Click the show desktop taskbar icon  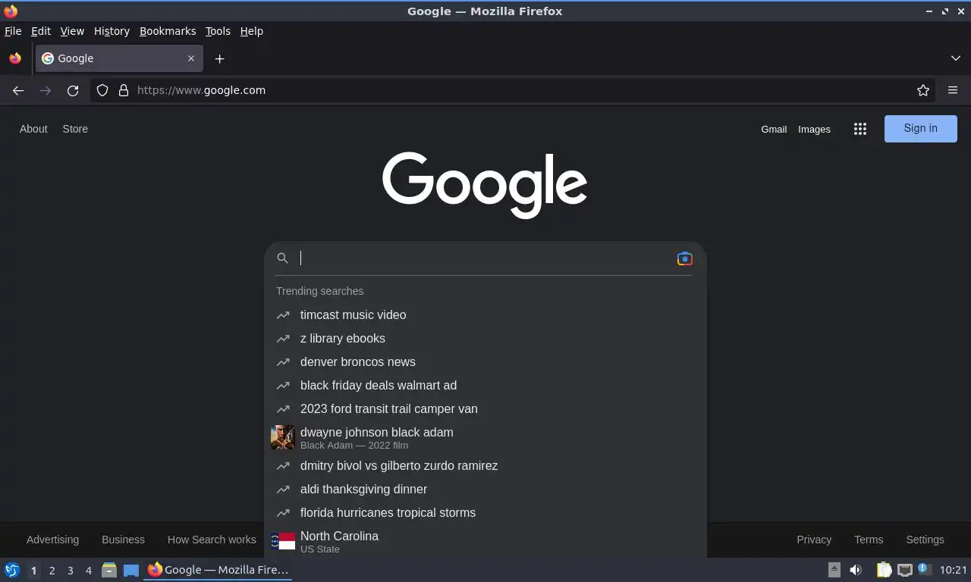(x=131, y=570)
